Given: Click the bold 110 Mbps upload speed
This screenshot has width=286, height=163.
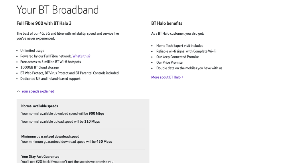Looking at the screenshot, I should coord(92,122).
